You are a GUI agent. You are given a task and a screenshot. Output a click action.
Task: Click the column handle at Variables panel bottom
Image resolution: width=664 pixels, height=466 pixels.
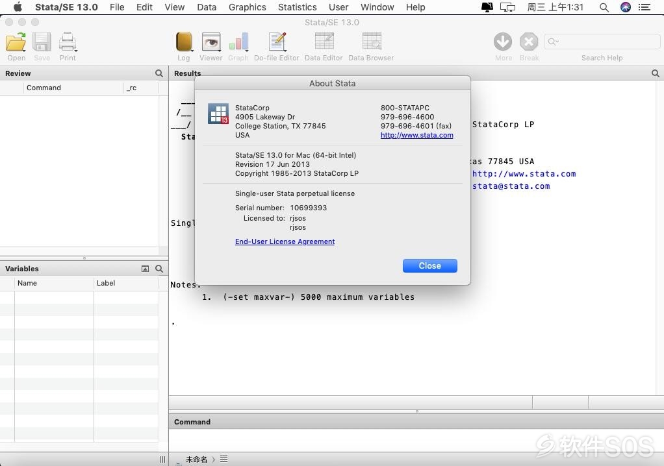click(162, 460)
